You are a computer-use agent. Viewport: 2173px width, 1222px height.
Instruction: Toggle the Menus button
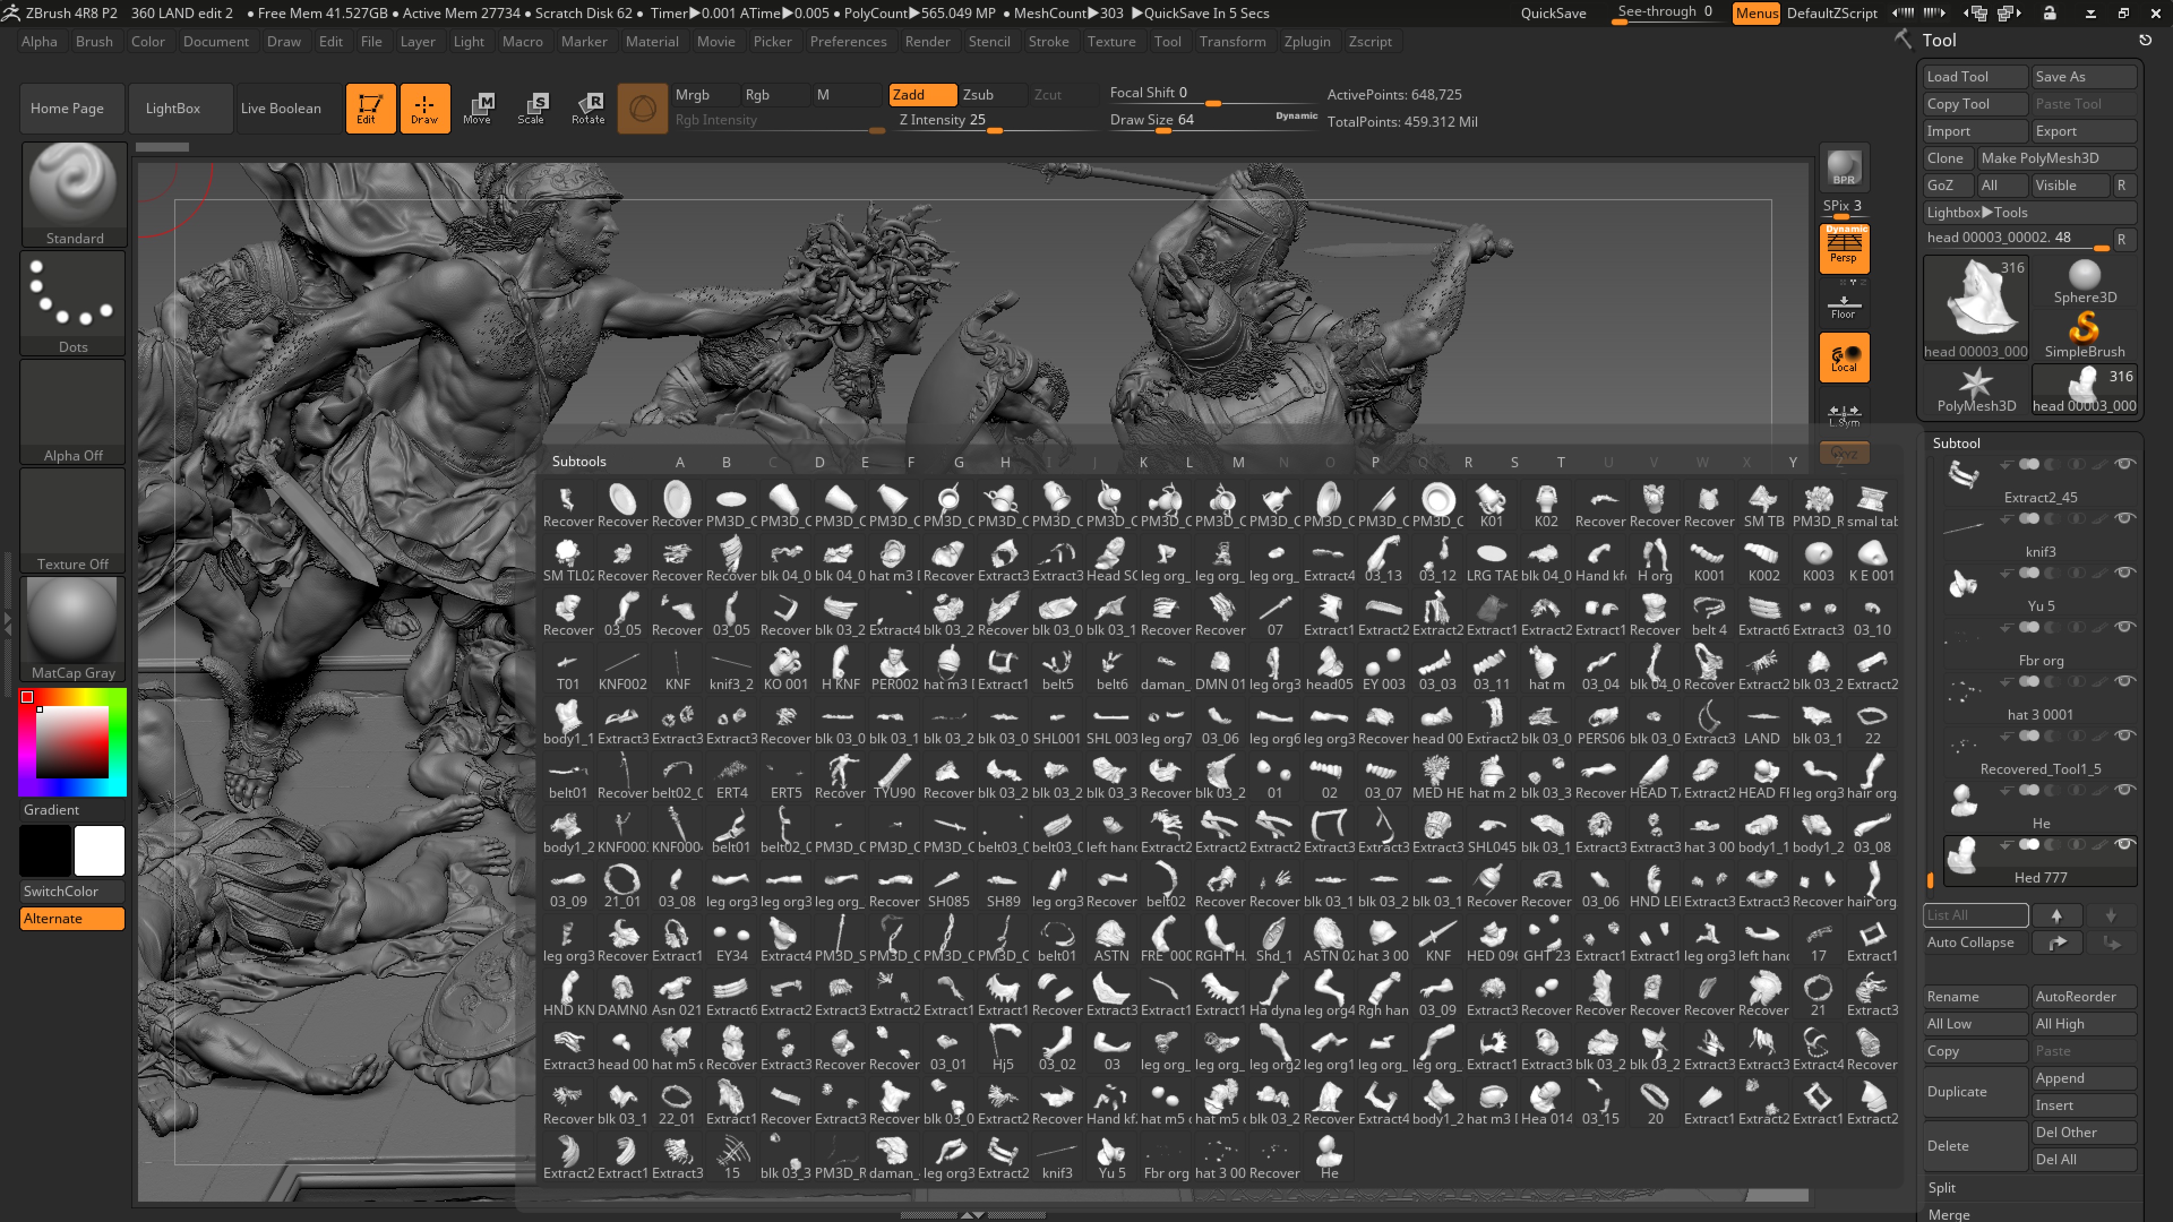tap(1757, 12)
